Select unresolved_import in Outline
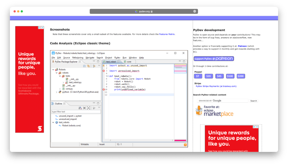 [x=66, y=119]
